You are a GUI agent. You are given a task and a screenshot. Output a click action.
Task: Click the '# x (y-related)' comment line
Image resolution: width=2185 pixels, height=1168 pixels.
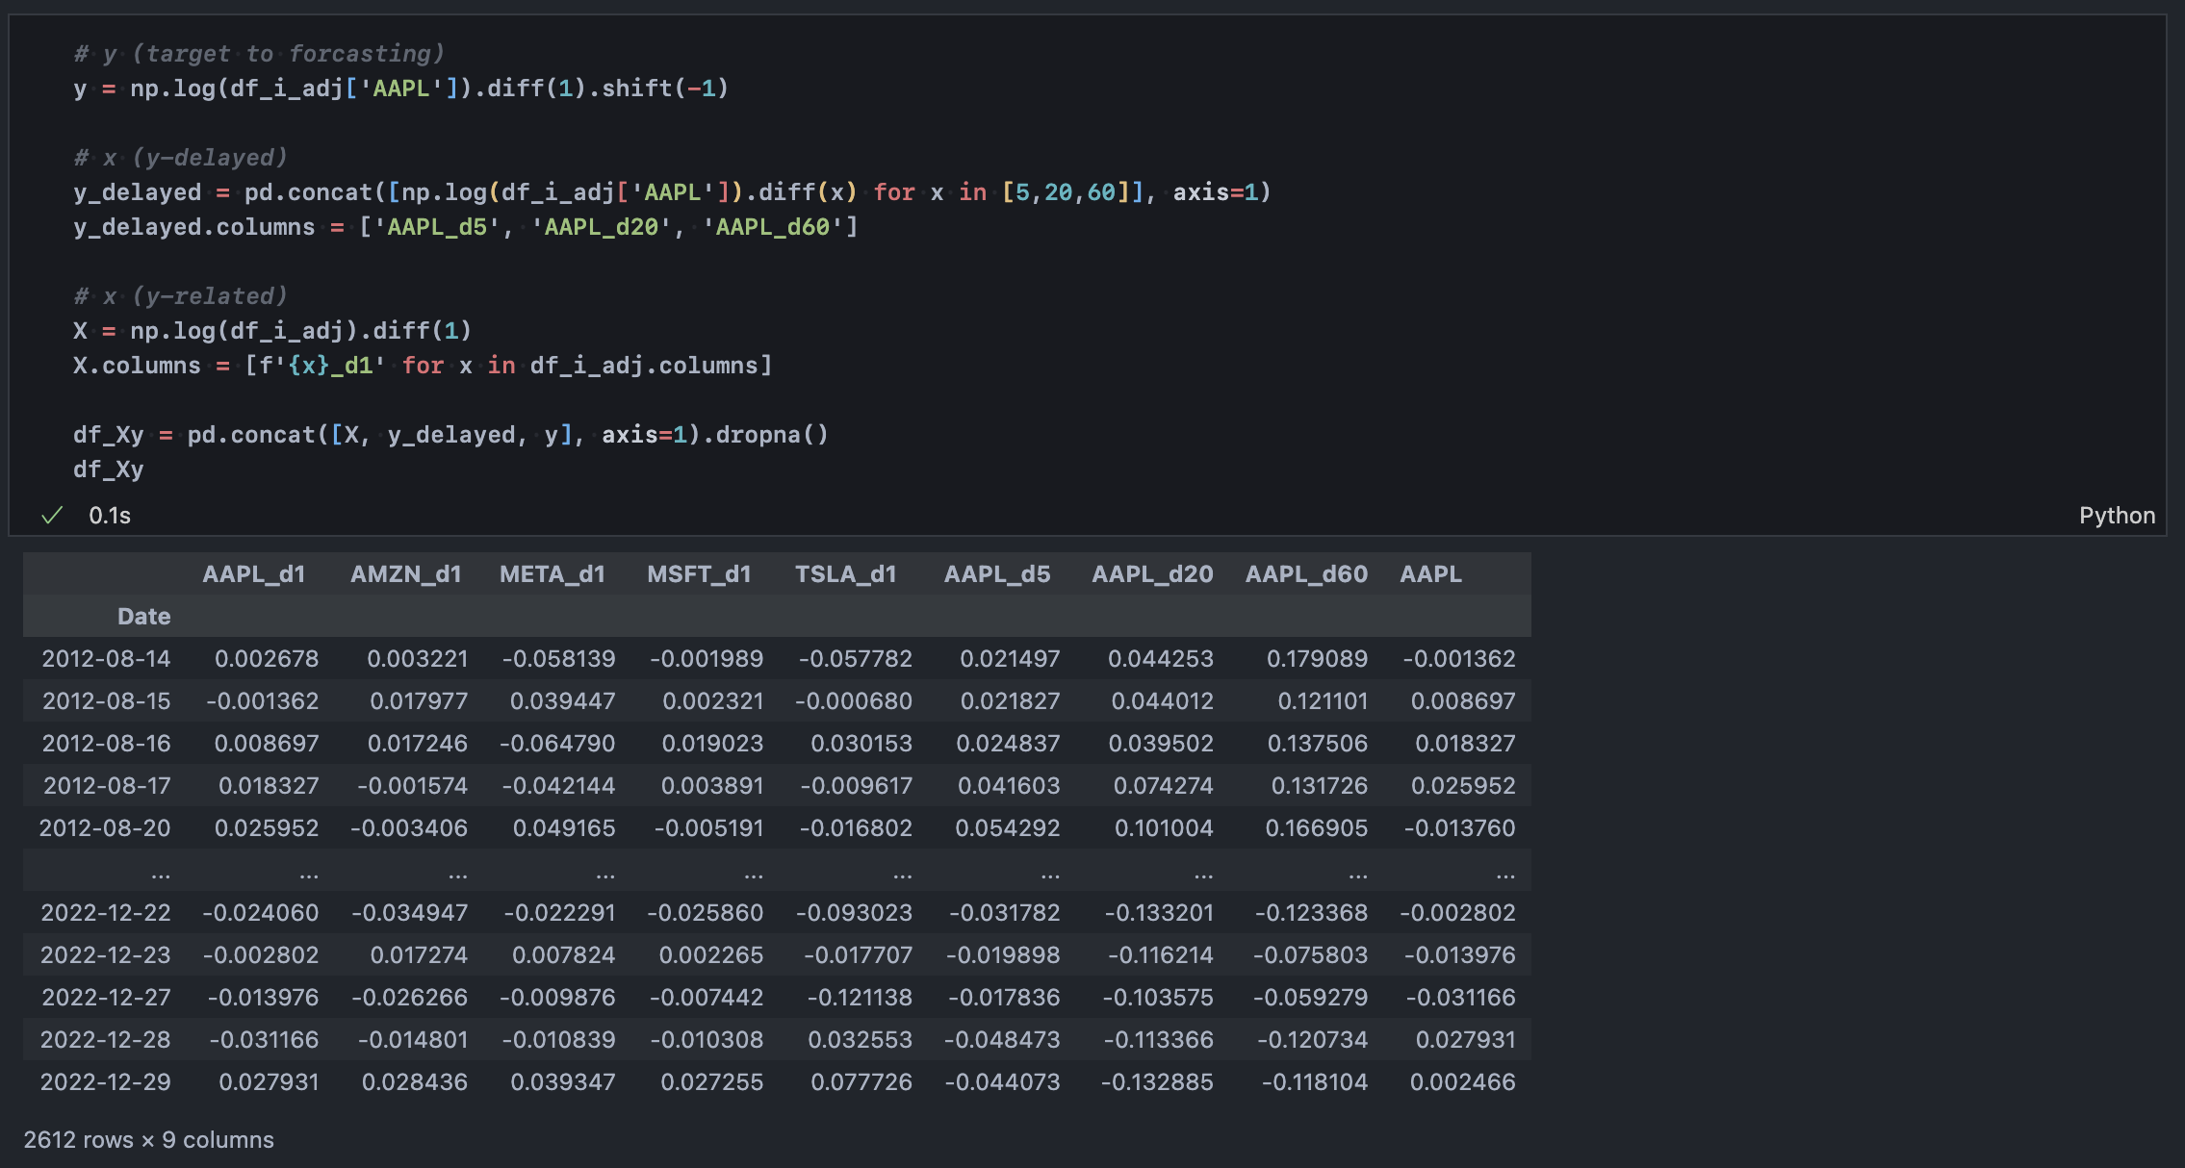pos(180,296)
